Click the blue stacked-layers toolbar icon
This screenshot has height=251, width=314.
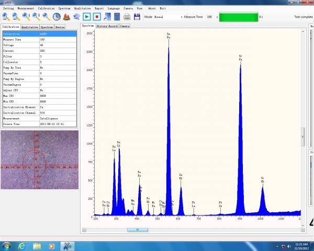[77, 17]
